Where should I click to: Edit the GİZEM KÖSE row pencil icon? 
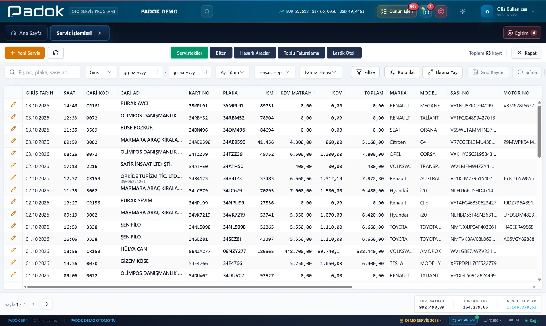pyautogui.click(x=13, y=262)
